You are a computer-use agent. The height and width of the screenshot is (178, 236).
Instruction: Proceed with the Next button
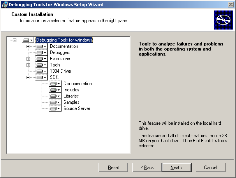177,168
